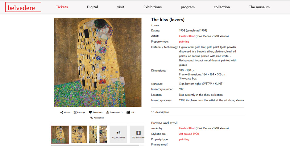The height and width of the screenshot is (149, 290).
Task: Click the thumbnail strip horizontal scrollbar
Action: click(x=95, y=145)
